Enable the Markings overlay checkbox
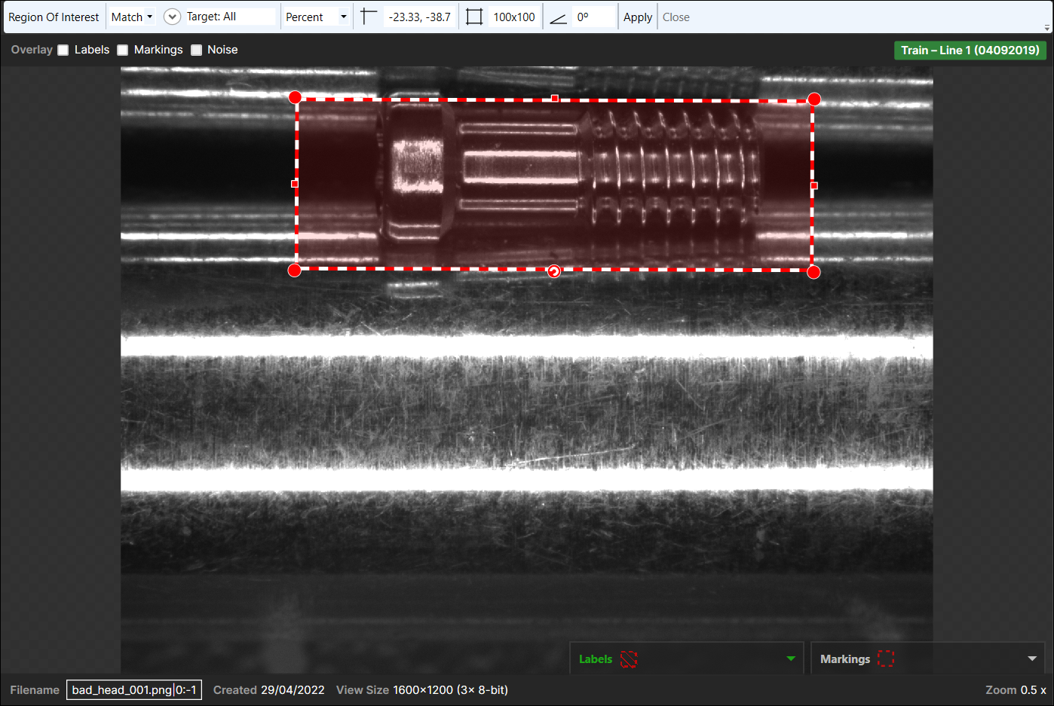Screen dimensions: 1054x706 pyautogui.click(x=123, y=50)
